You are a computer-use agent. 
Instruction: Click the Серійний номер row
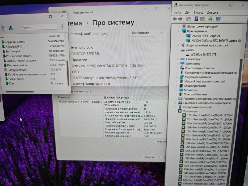(x=33, y=42)
